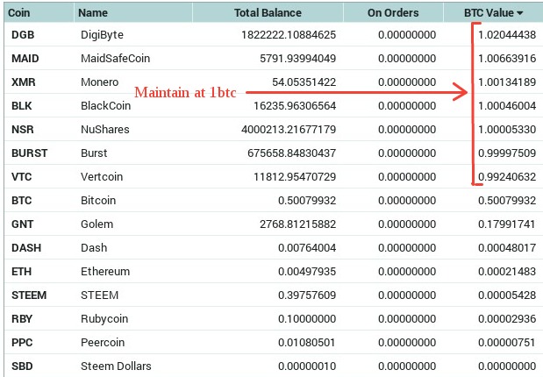Select the BURST coin symbol

(x=30, y=153)
